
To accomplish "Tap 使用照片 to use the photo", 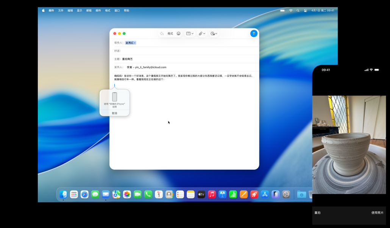I will coord(377,213).
